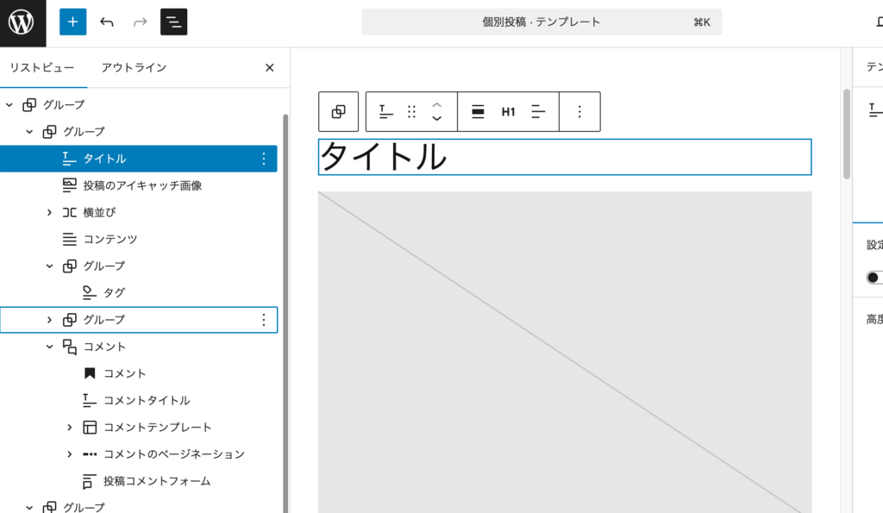Switch to the アウトライン tab
883x513 pixels.
pos(134,67)
